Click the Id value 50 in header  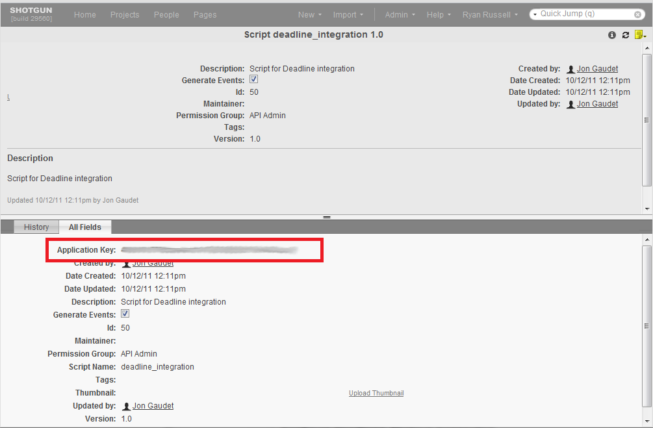[254, 92]
